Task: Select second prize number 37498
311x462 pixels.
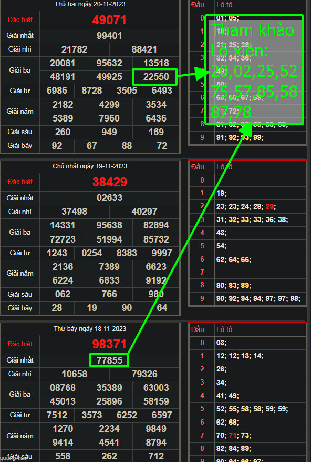Action: tap(75, 212)
